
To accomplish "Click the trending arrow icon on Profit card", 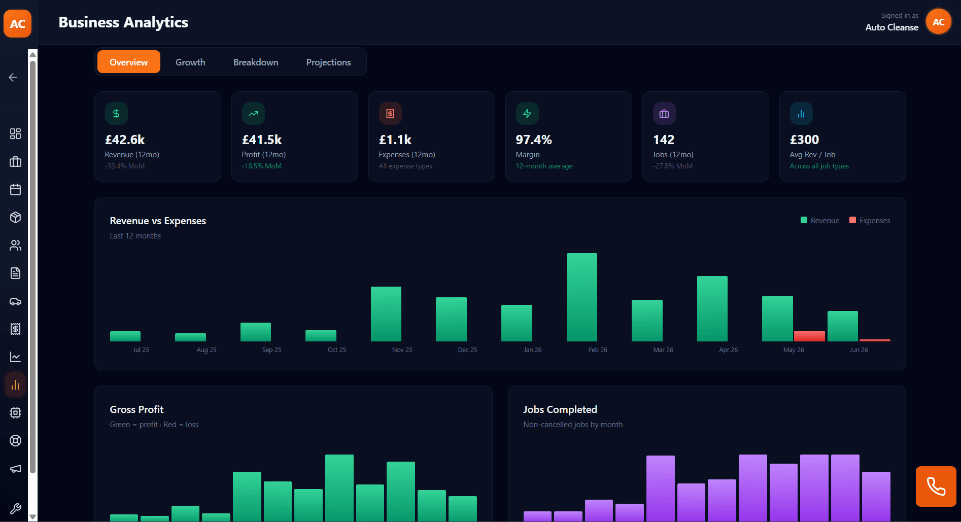I will point(253,114).
